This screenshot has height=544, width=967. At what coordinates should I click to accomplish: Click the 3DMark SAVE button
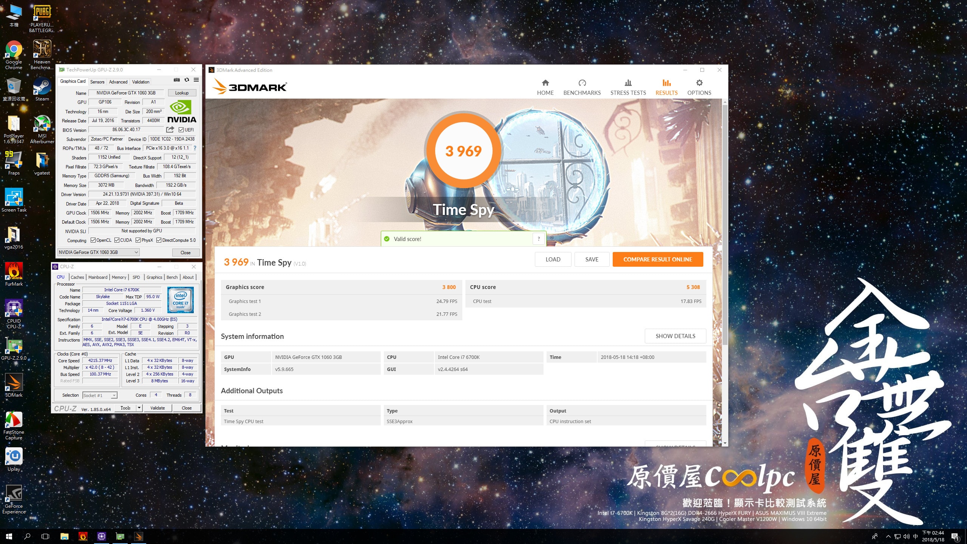(592, 259)
